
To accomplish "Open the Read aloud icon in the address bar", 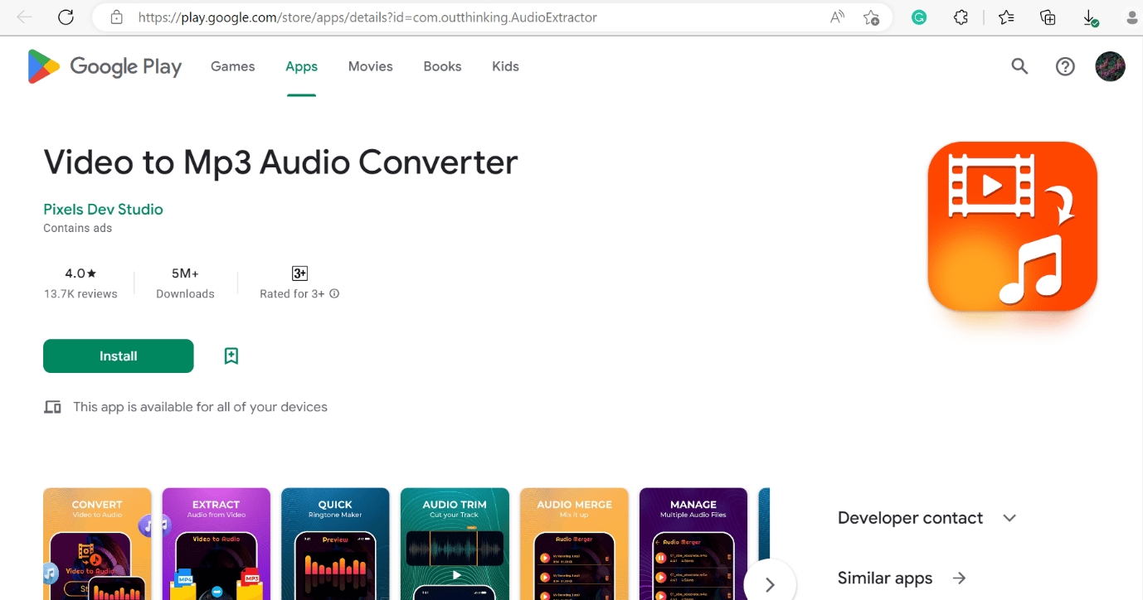I will [x=837, y=17].
